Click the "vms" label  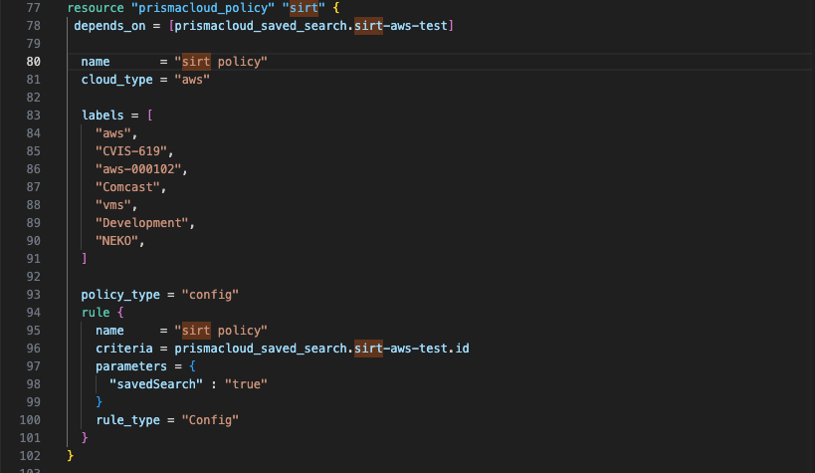(x=112, y=205)
